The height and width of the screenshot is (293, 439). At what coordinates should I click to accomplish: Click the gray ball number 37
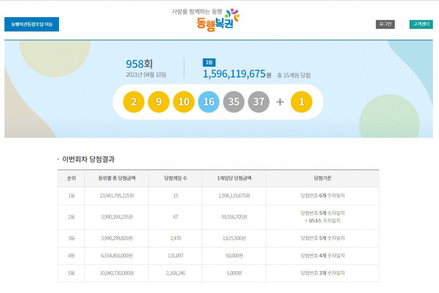point(259,102)
